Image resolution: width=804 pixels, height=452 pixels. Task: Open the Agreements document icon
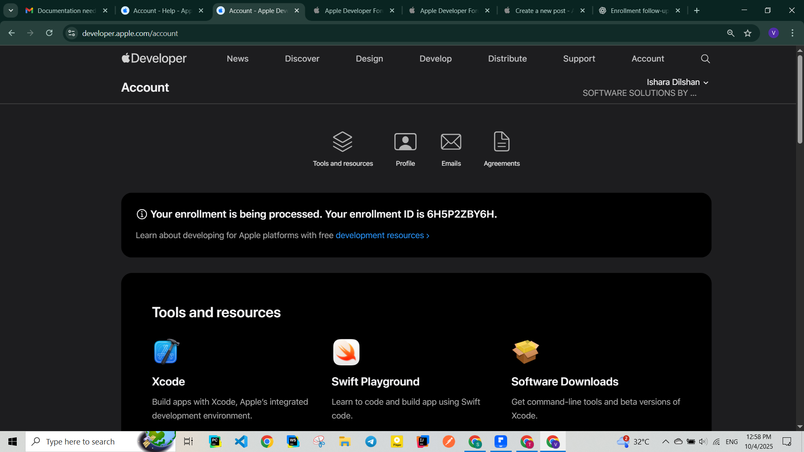pyautogui.click(x=501, y=142)
